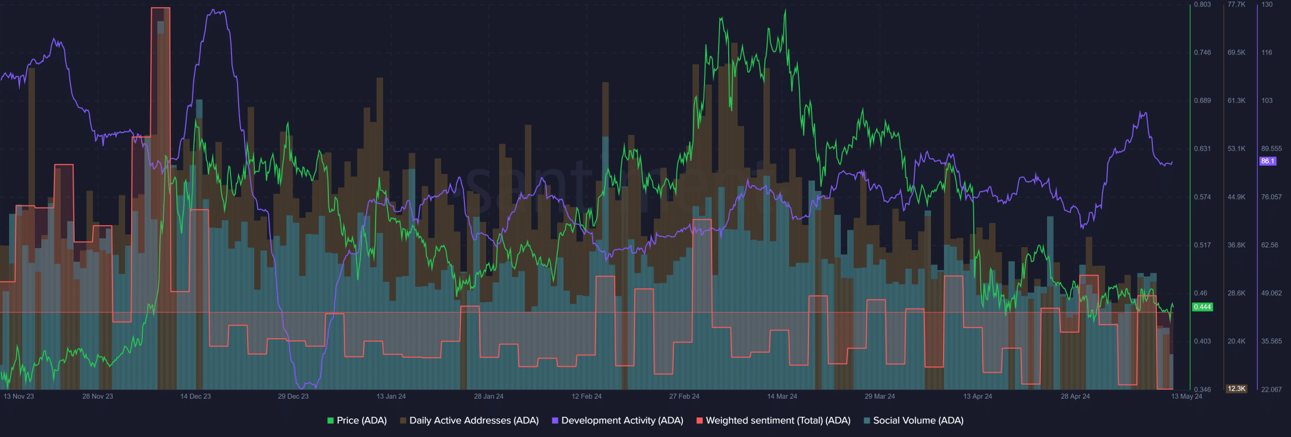Viewport: 1291px width, 437px height.
Task: Click the 77.7K addresses axis value
Action: [1237, 5]
